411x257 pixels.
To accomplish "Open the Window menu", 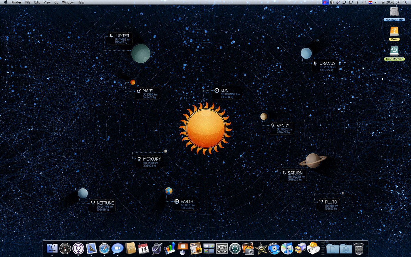I will pyautogui.click(x=68, y=2).
